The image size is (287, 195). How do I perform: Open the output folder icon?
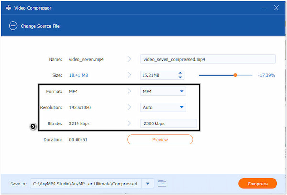pos(162,183)
